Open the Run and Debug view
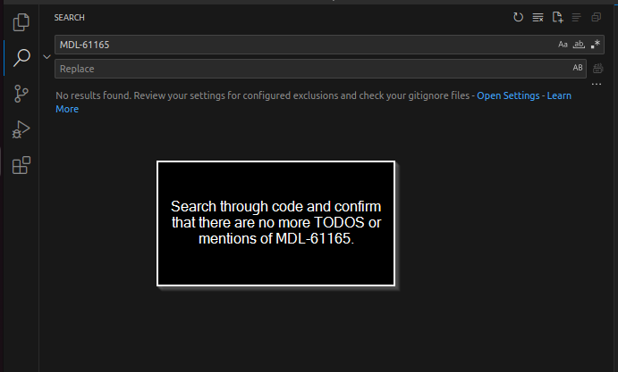Image resolution: width=618 pixels, height=372 pixels. tap(21, 129)
